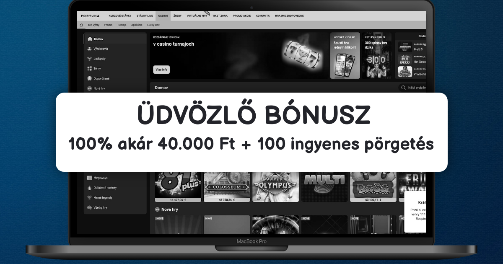
Task: Select the Colosseum game tile
Action: click(227, 184)
